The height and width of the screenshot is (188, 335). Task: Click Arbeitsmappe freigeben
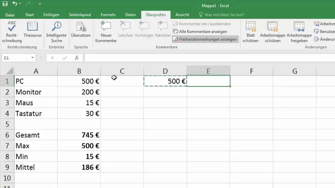click(299, 32)
